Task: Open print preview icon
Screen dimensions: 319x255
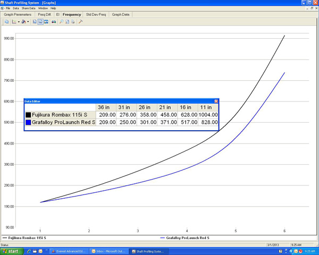Action: tap(67, 22)
